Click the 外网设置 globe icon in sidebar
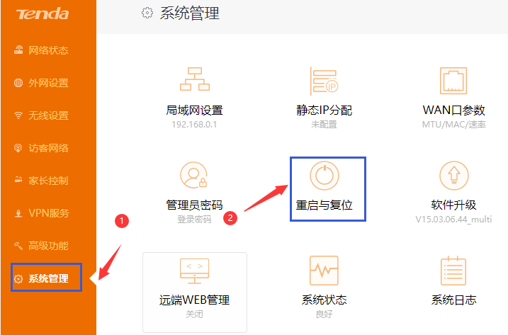The height and width of the screenshot is (335, 508). click(x=18, y=83)
